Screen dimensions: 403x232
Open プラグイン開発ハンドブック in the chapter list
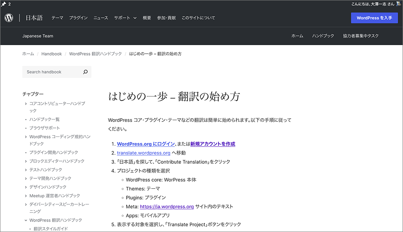pos(54,152)
